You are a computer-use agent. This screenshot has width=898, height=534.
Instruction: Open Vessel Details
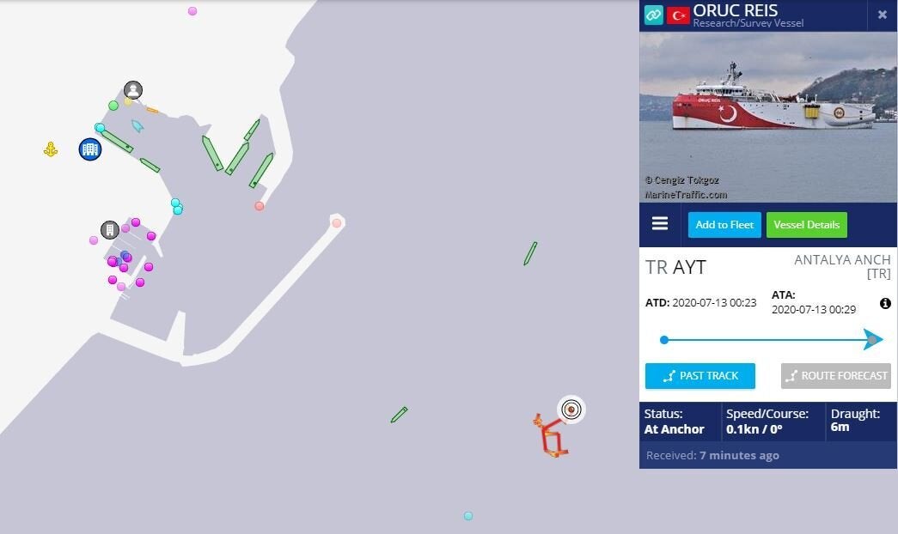[x=806, y=225]
